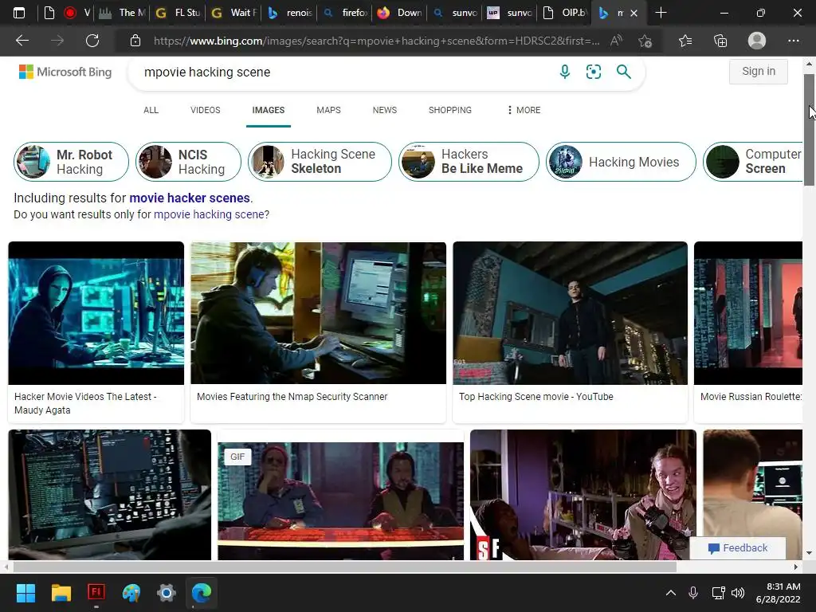Image resolution: width=816 pixels, height=612 pixels.
Task: Close the active Bing tab
Action: (634, 13)
